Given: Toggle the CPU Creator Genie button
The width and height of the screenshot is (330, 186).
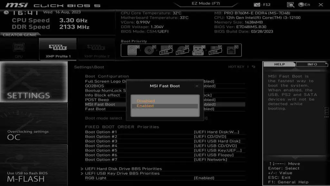Looking at the screenshot, I should tap(19, 49).
